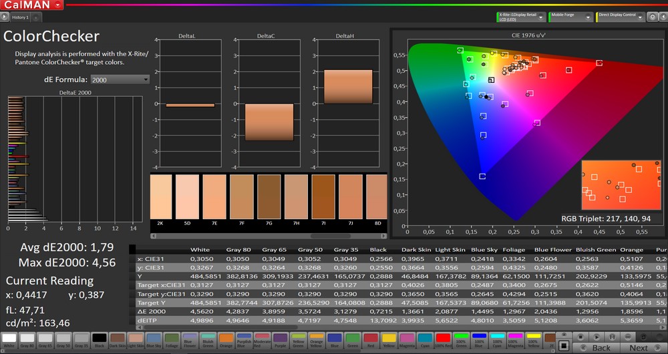Select the Gray 35 patch button
The image size is (668, 354).
(x=81, y=341)
